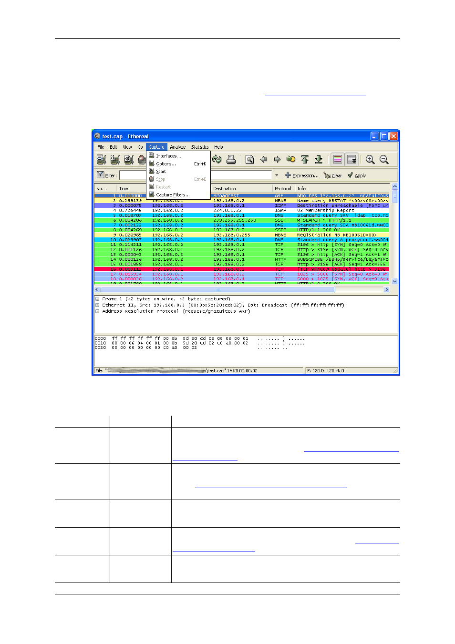
Task: Sort by the Info column header
Action: [342, 189]
